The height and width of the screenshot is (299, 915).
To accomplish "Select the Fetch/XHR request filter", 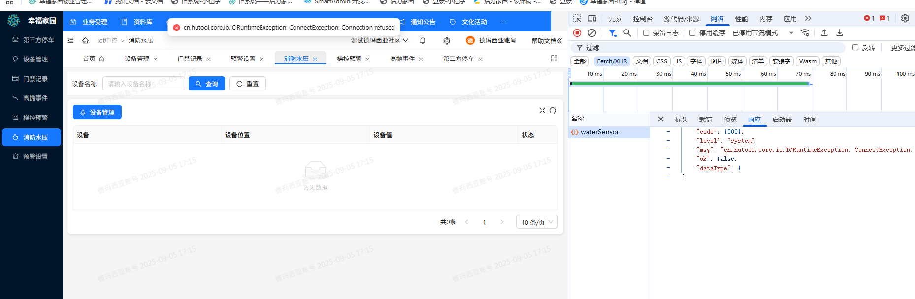I will coord(612,61).
